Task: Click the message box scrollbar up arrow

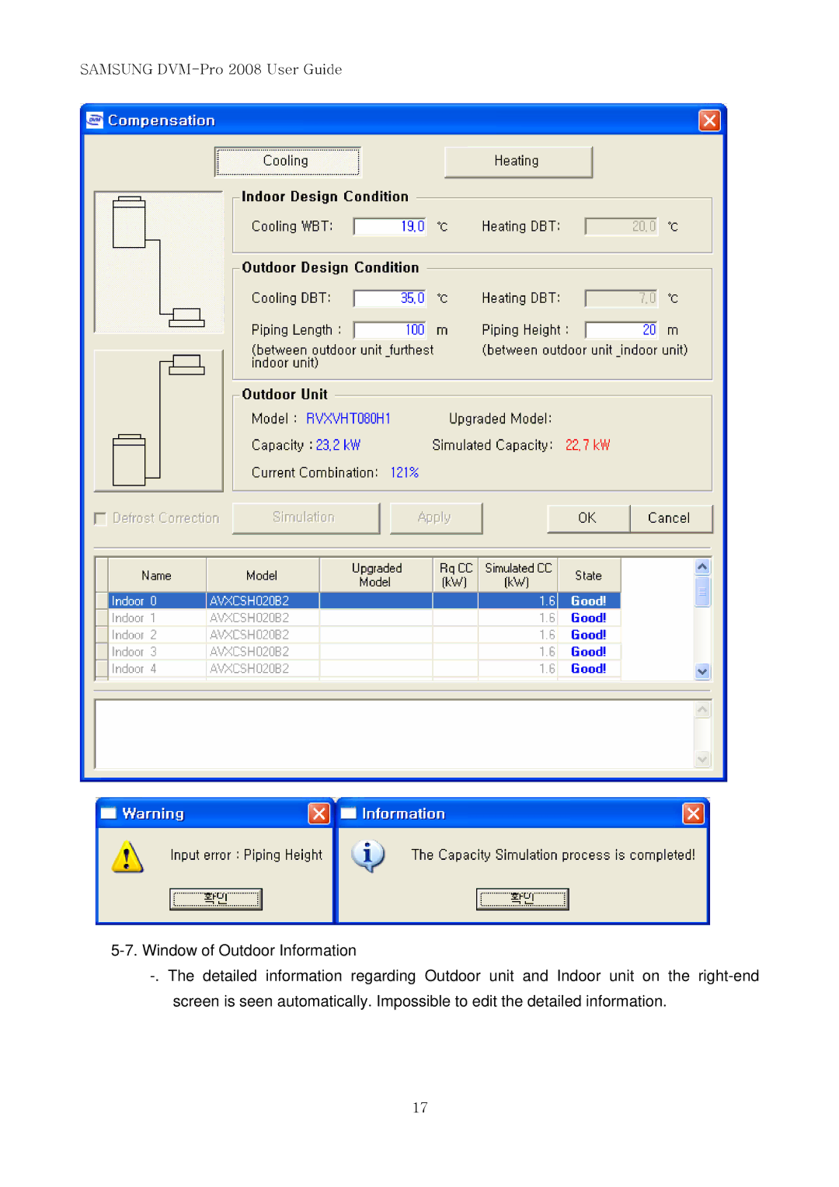Action: tap(702, 709)
